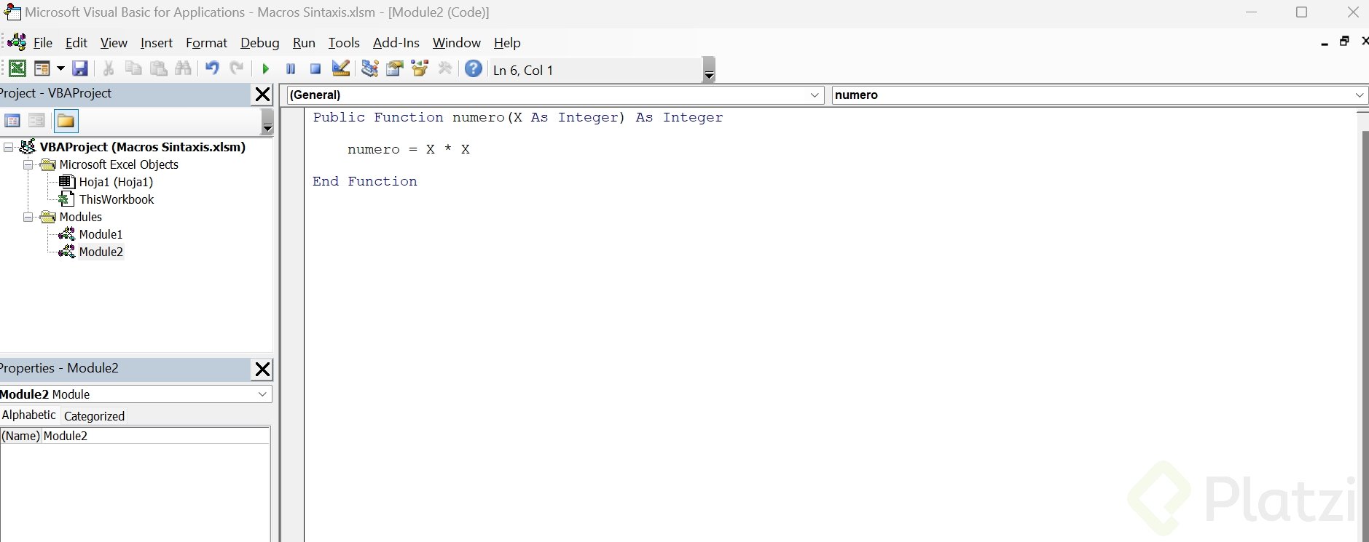Viewport: 1369px width, 542px height.
Task: Click the Break pause icon
Action: click(291, 68)
